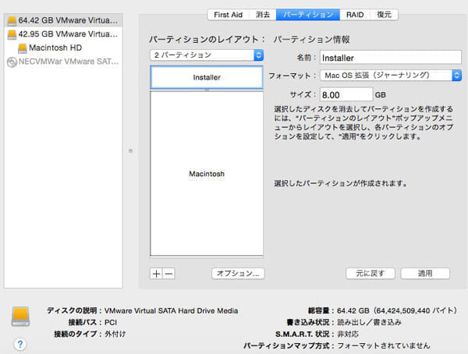Screen dimensions: 468x354
Task: Click the オプション... button
Action: coord(239,274)
